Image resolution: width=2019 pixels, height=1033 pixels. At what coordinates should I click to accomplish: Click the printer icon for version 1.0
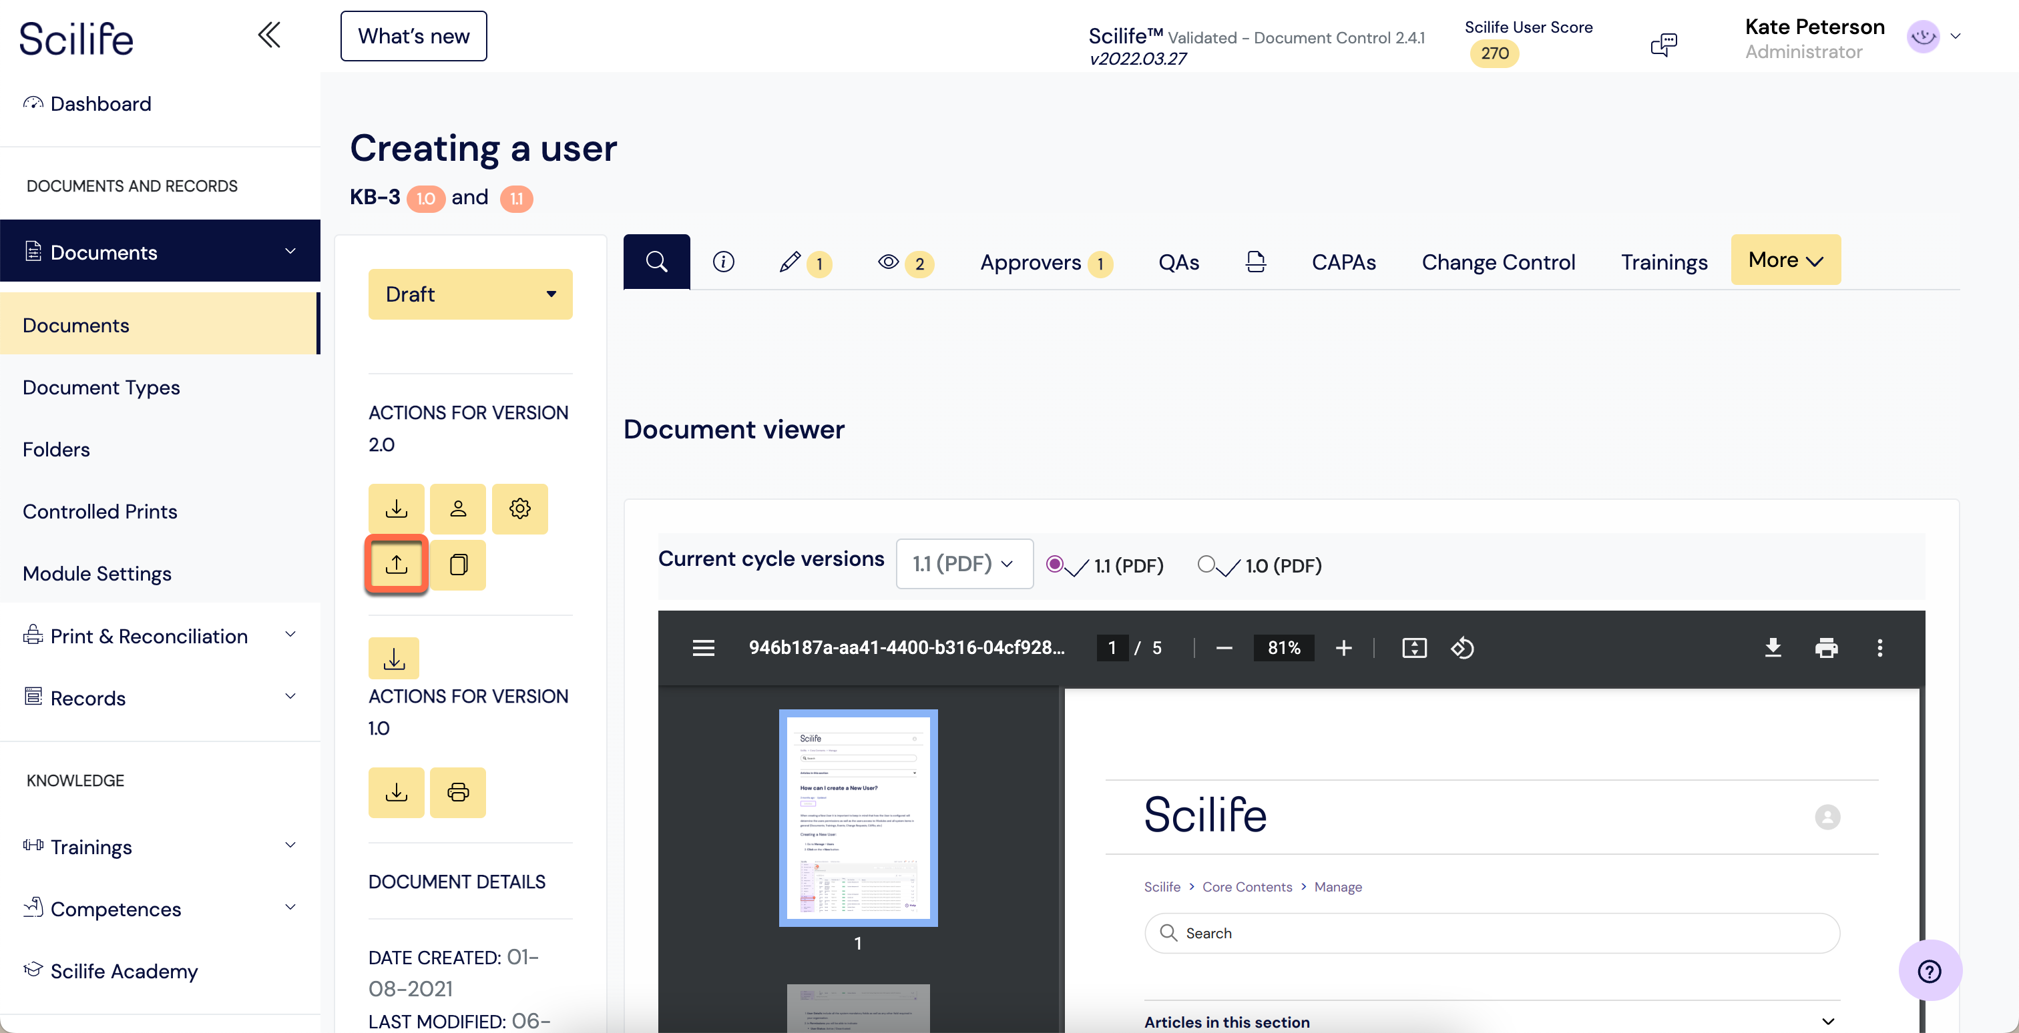(x=458, y=792)
